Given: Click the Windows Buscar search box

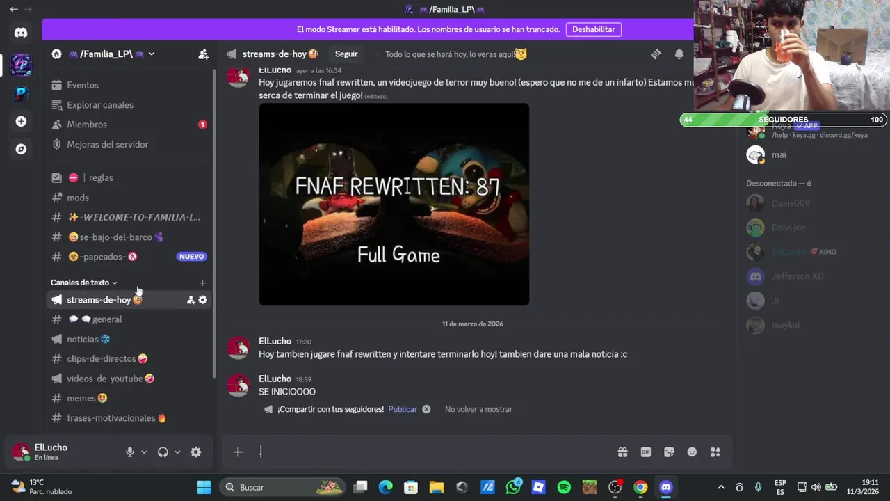Looking at the screenshot, I should click(x=282, y=487).
